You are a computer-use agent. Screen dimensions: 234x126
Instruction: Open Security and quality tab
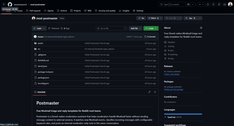tap(105, 11)
